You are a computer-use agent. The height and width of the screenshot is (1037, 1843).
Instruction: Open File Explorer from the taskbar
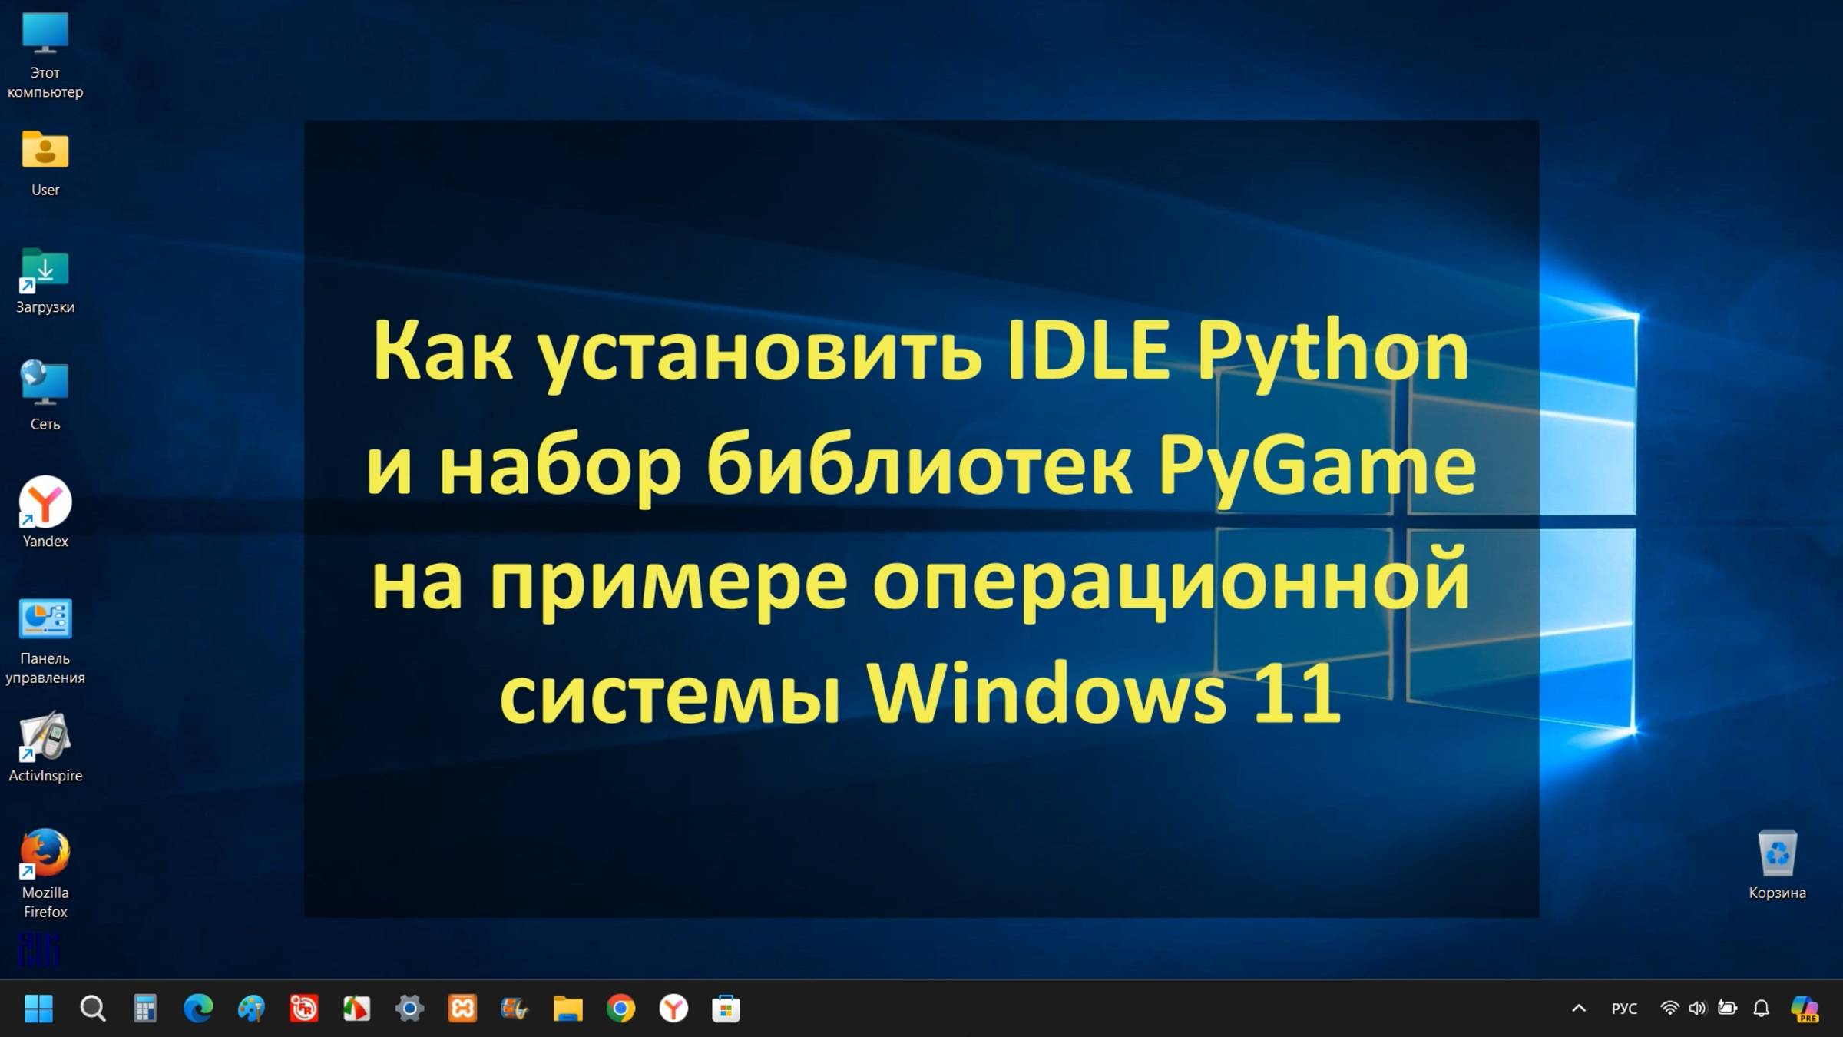(x=567, y=1010)
